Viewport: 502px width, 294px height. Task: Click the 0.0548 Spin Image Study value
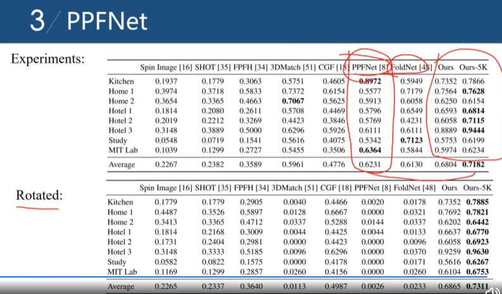[x=166, y=141]
